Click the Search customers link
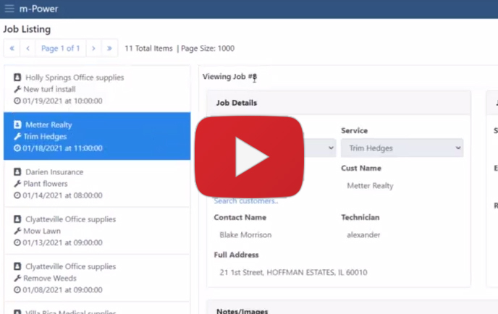The height and width of the screenshot is (314, 498). click(245, 200)
